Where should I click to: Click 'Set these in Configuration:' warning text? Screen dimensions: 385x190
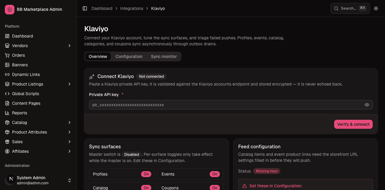276,186
